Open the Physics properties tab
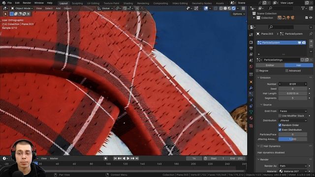The width and height of the screenshot is (315, 177). coord(251,100)
